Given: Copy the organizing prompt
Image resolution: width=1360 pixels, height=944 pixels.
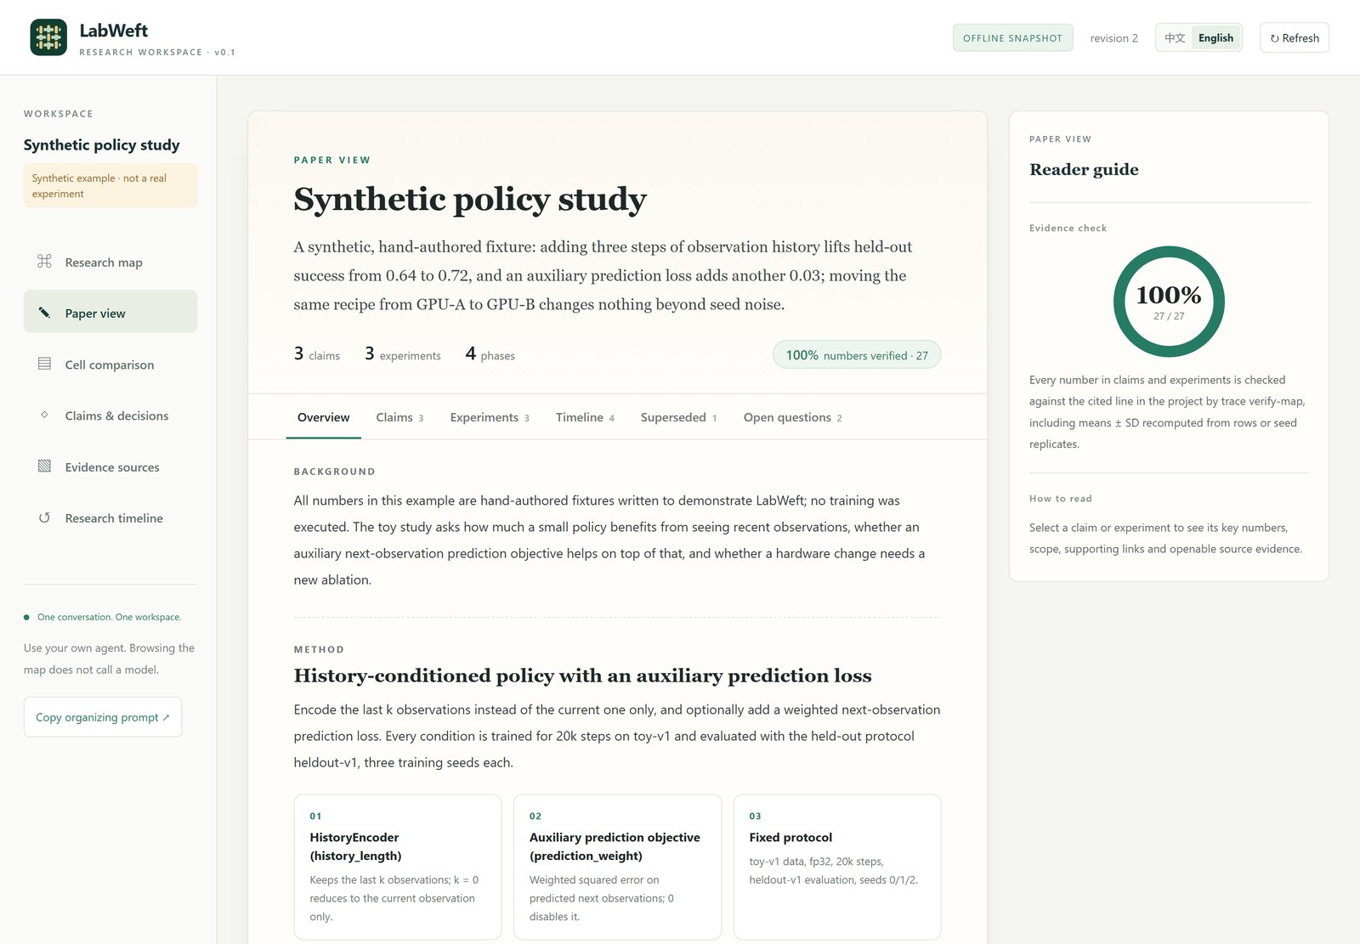Looking at the screenshot, I should point(103,717).
